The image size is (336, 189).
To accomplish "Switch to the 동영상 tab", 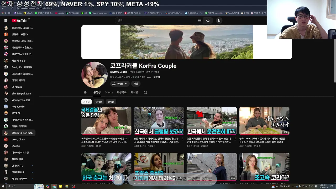I will [x=97, y=92].
